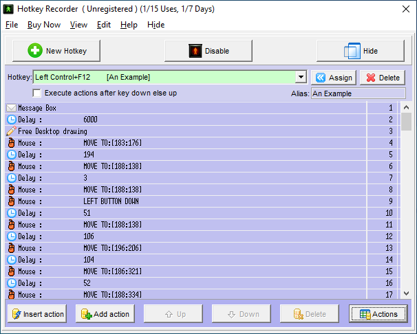Click the Actions button at bottom right

[x=378, y=314]
